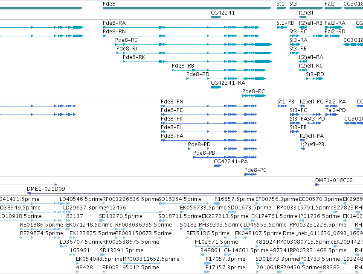
Task: Click the St3-RB transcript label
Action: click(298, 49)
